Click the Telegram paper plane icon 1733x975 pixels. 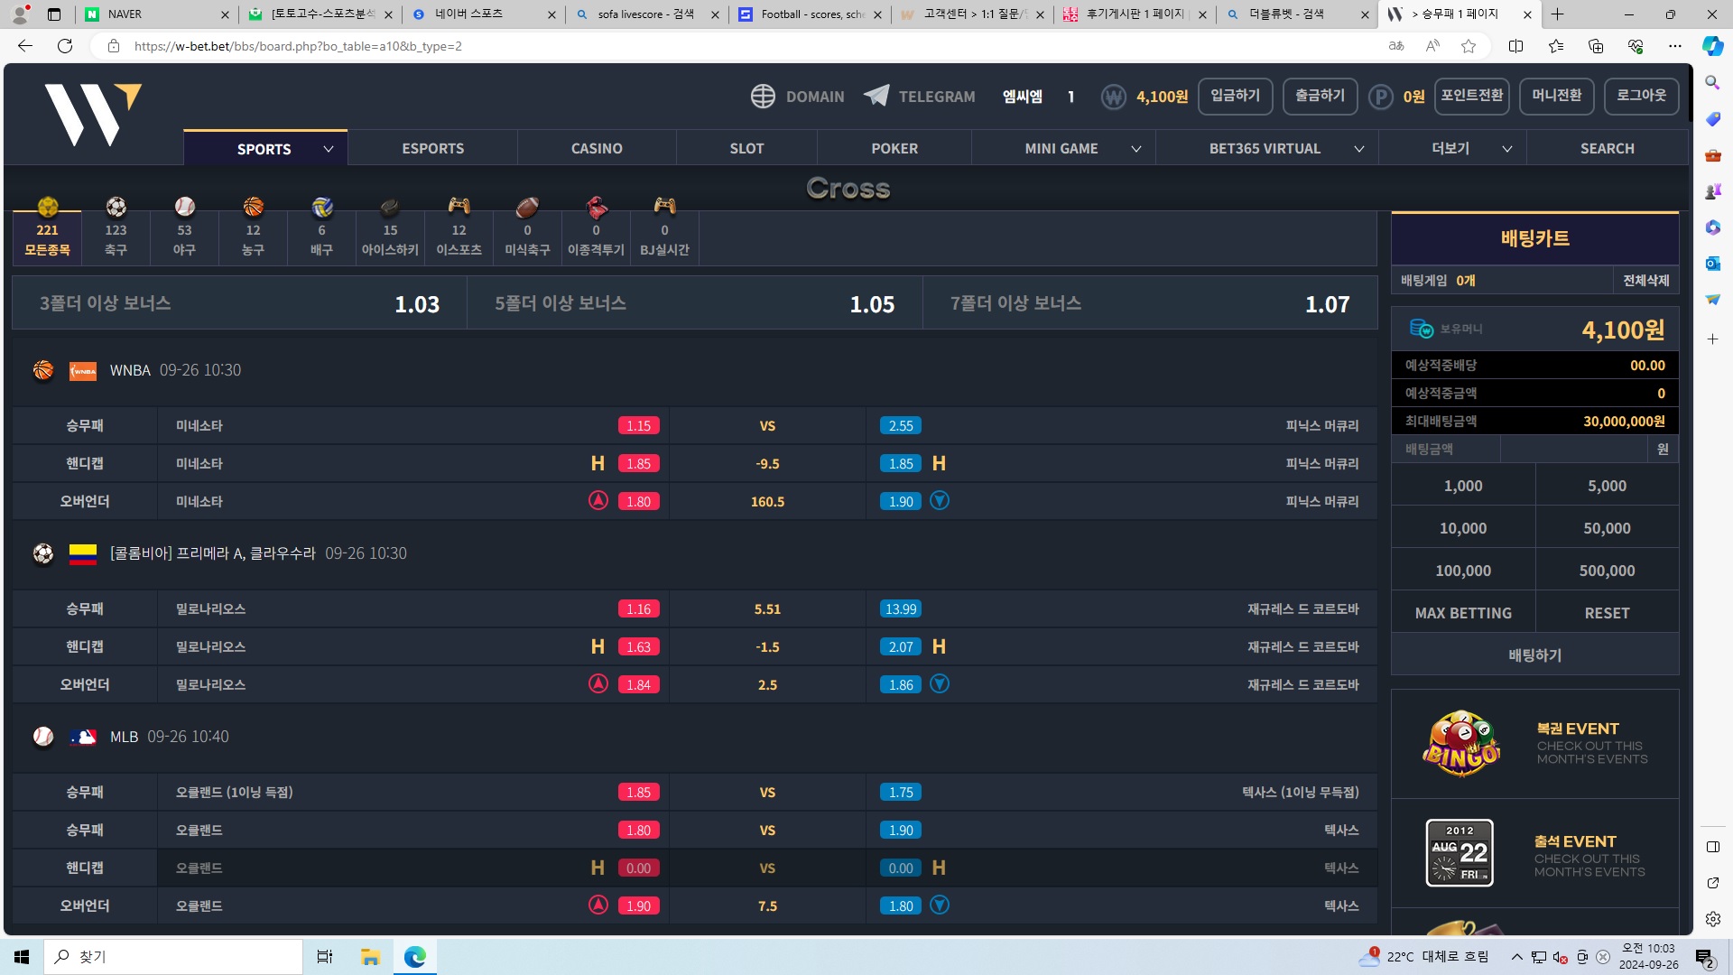coord(876,96)
